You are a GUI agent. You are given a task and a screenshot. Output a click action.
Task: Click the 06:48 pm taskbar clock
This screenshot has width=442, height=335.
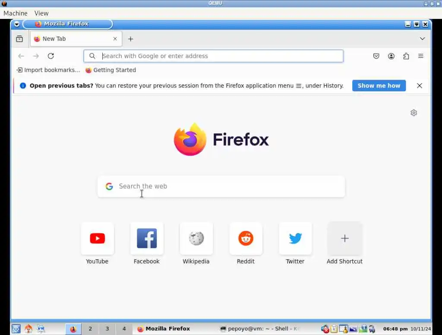[x=395, y=329]
